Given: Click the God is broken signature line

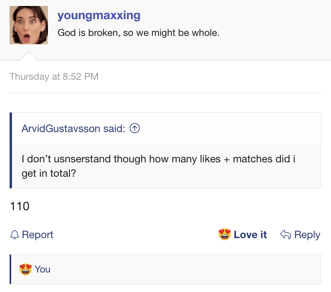Looking at the screenshot, I should [138, 33].
